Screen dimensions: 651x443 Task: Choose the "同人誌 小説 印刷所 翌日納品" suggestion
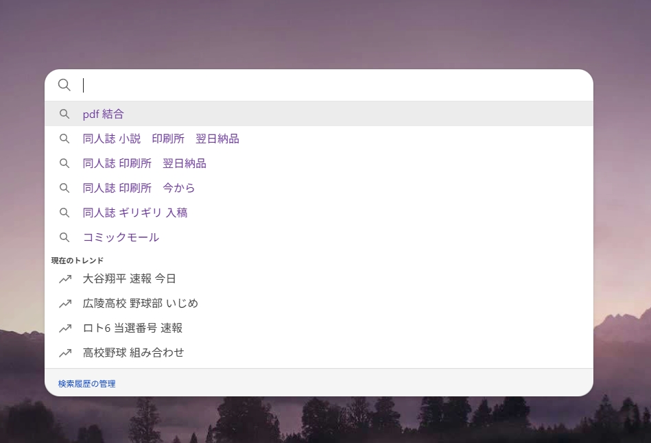[x=161, y=139]
